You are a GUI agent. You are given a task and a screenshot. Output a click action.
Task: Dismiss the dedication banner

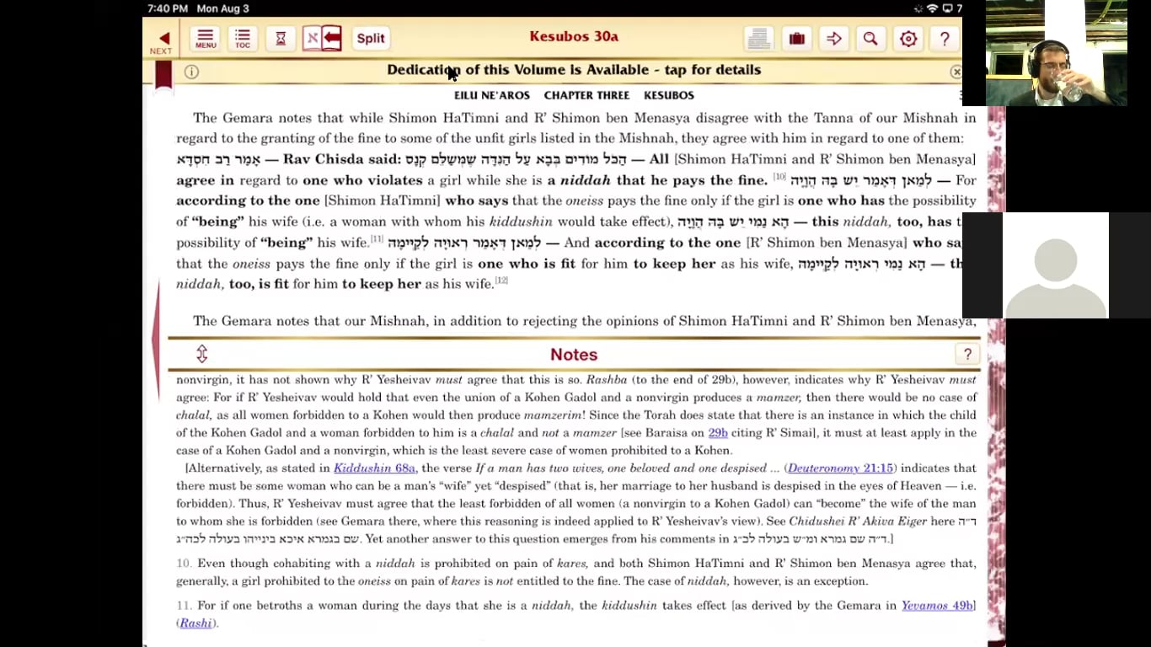tap(956, 72)
